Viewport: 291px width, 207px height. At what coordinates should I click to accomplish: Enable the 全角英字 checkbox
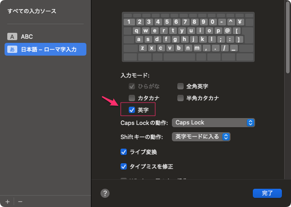[x=181, y=86]
